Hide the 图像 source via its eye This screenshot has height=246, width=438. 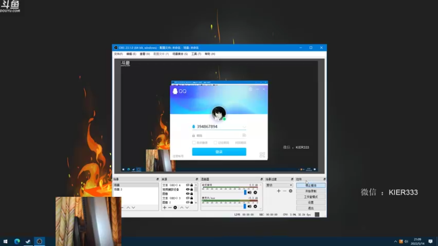coord(188,194)
